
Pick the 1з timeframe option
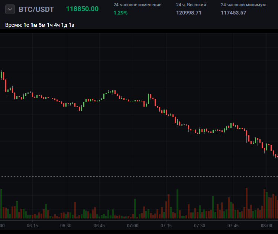[71, 25]
